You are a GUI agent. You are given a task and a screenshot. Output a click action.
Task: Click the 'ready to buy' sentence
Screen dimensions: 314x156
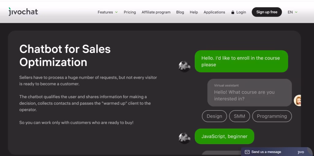pyautogui.click(x=76, y=122)
